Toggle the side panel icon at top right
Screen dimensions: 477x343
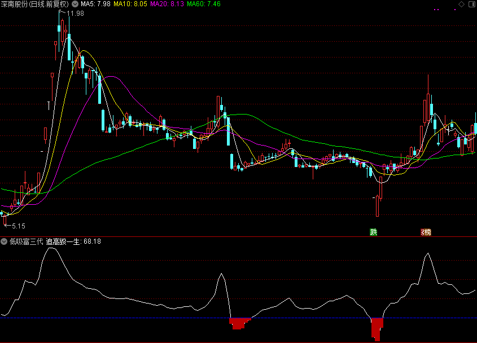471,4
